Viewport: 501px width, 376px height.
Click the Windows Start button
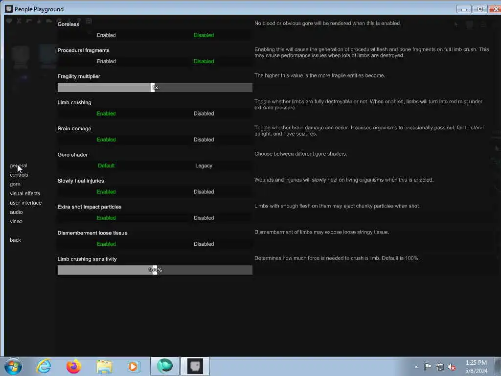tap(13, 366)
